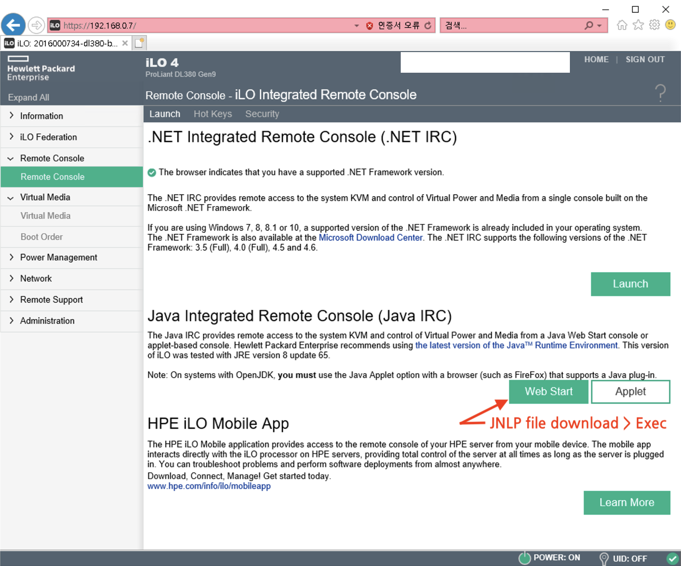Click the POWER: ON status text
Screen dimensions: 681x566
coord(557,558)
